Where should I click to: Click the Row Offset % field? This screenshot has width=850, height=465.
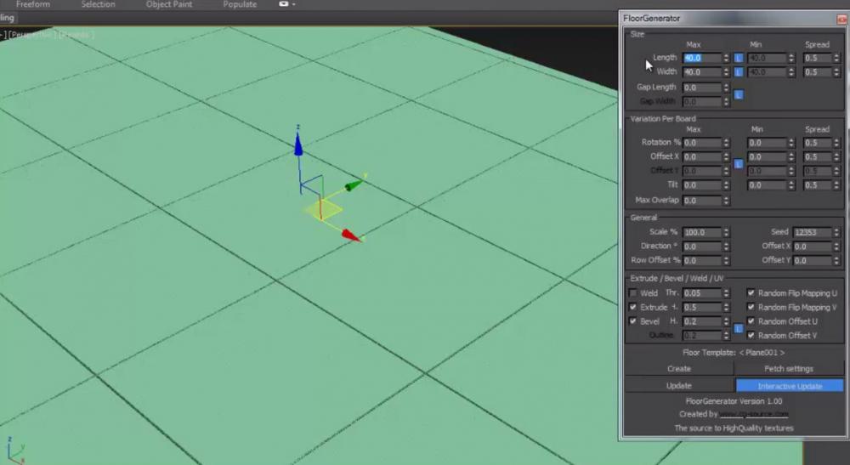[x=702, y=261]
